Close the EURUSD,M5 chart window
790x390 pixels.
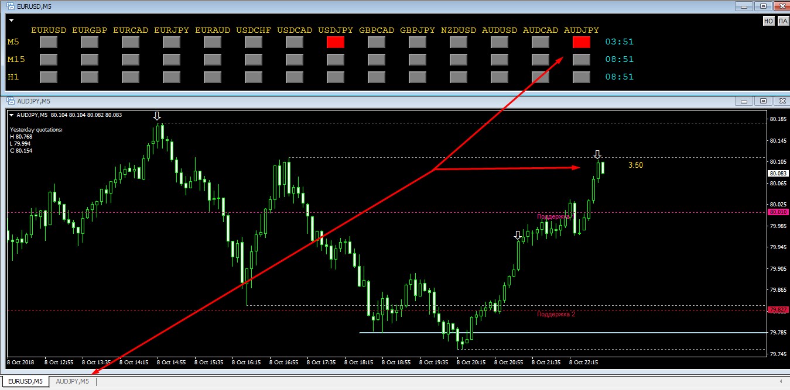[781, 6]
